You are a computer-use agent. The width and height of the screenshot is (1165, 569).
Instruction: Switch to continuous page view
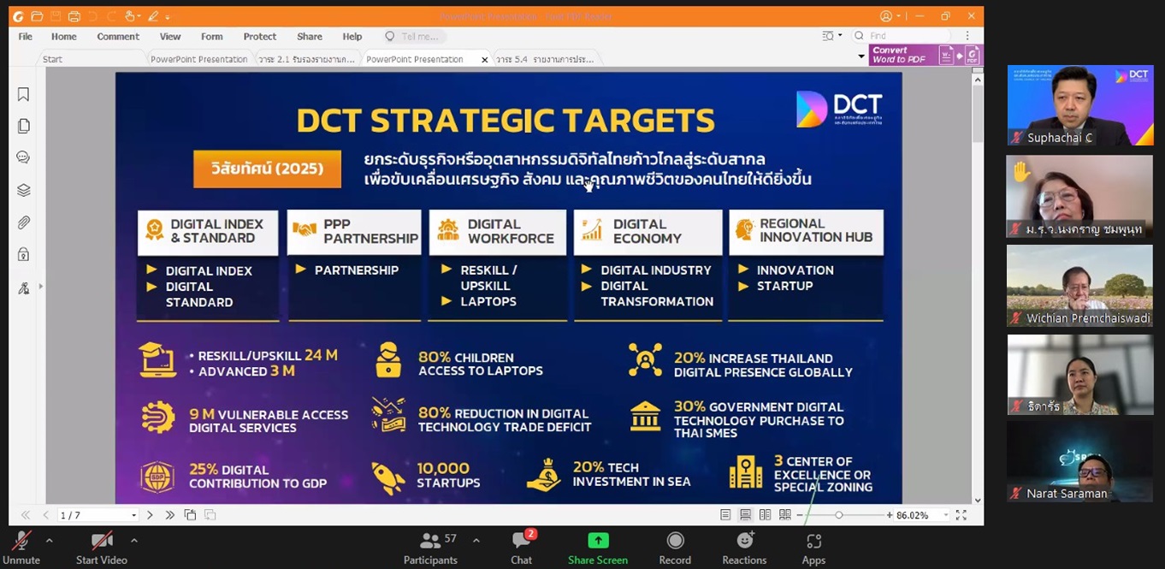745,515
